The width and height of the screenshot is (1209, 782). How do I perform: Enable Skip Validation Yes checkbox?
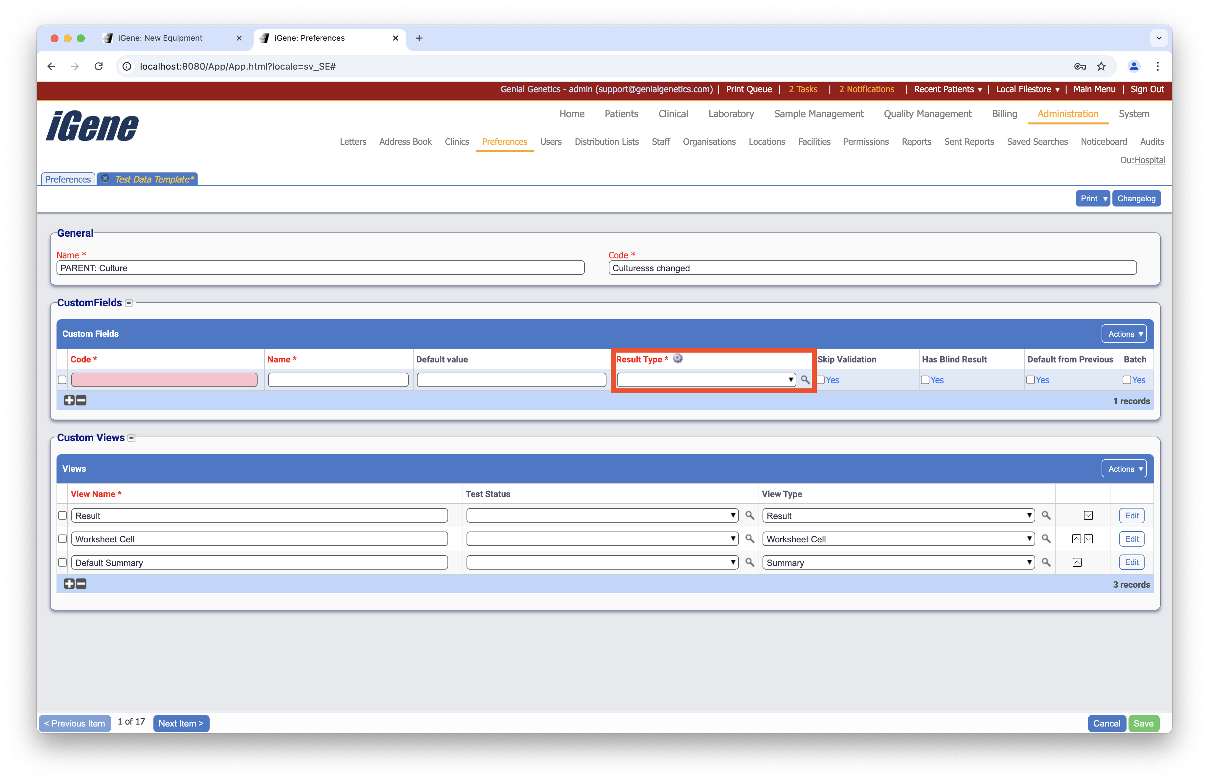[x=821, y=380]
